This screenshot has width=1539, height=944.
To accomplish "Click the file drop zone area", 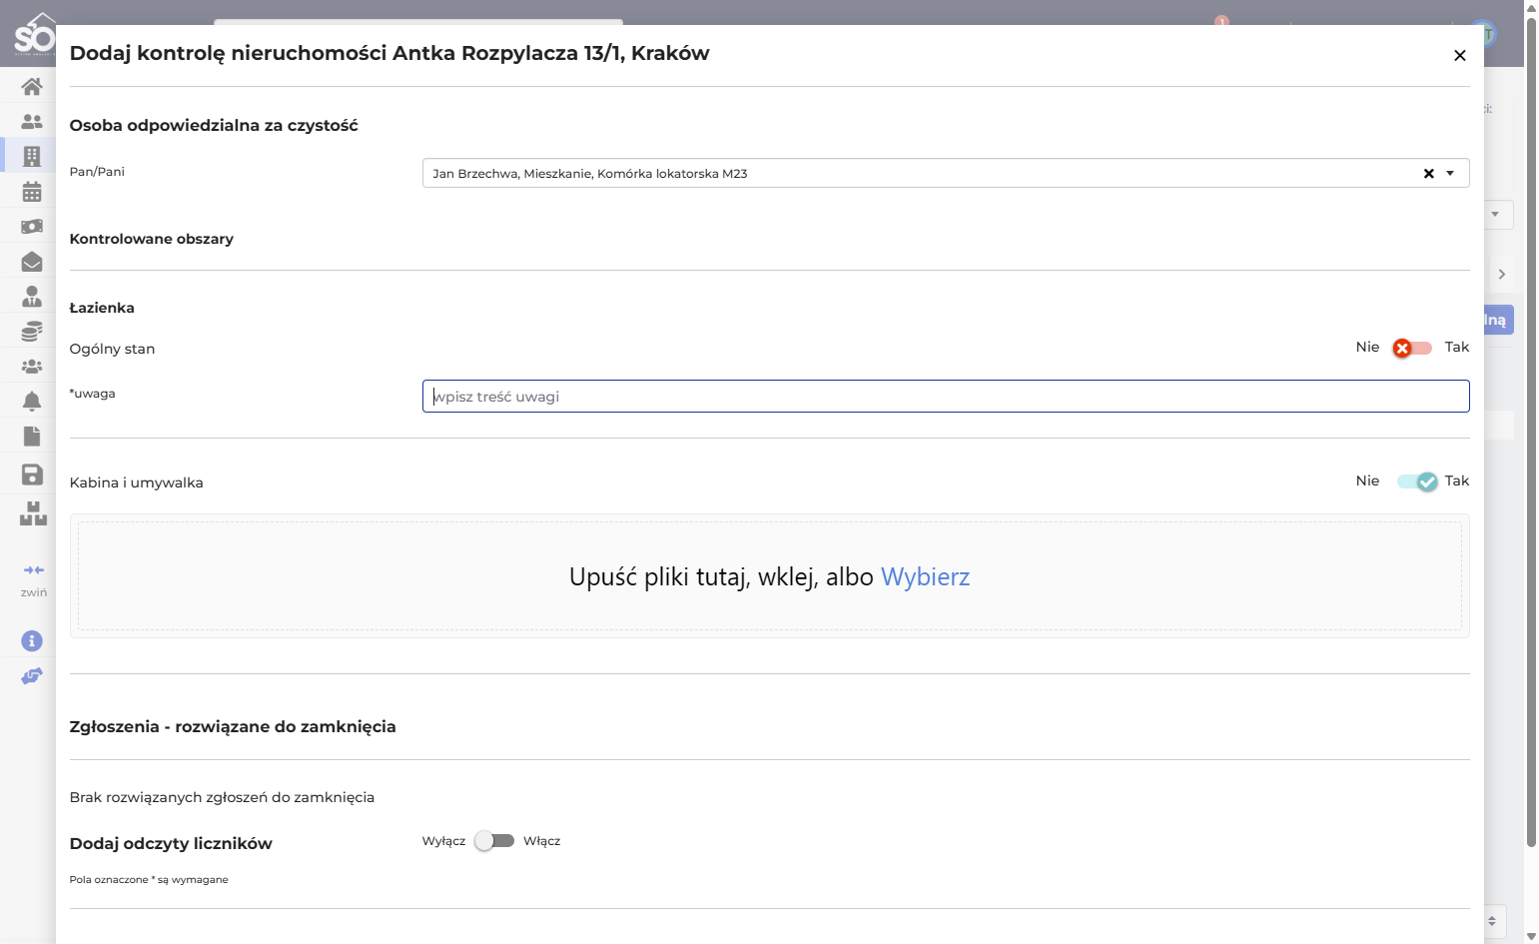I will click(x=769, y=576).
